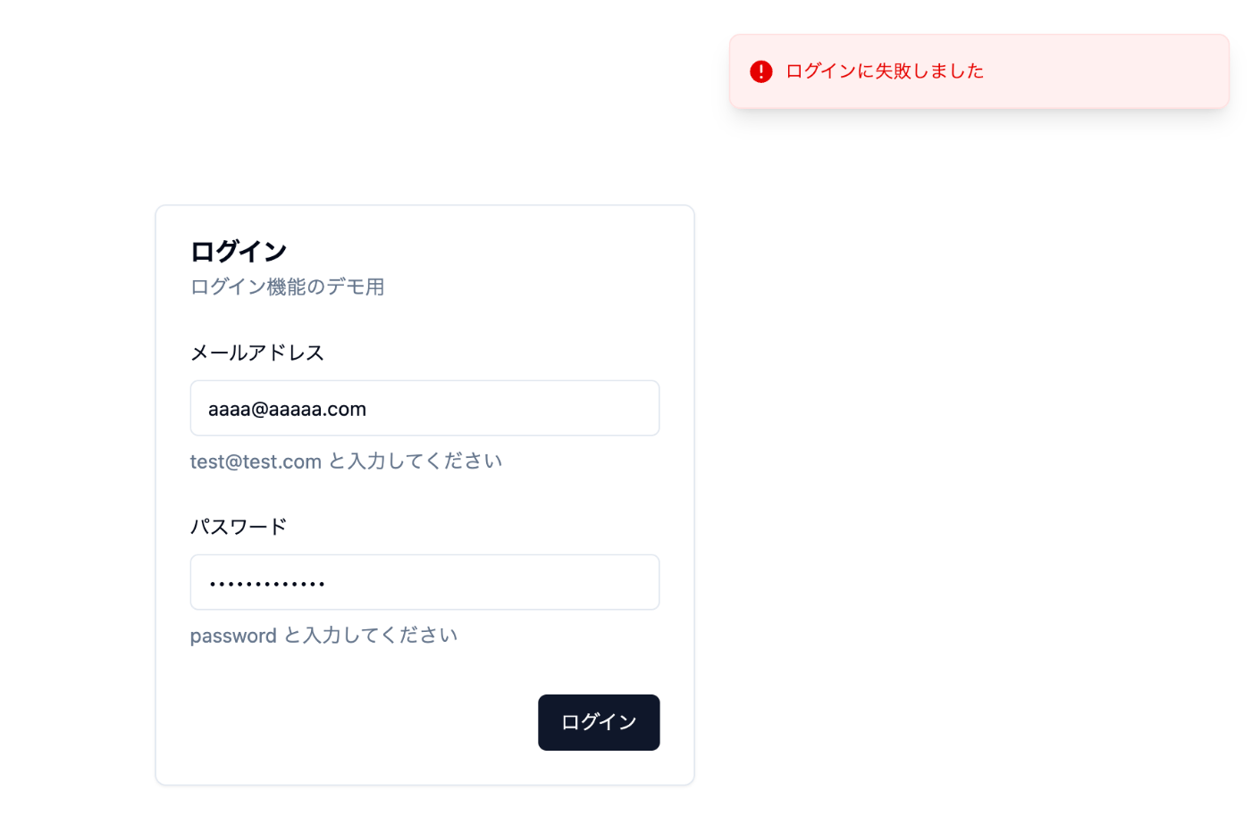Click the と入力してください text under email field

pos(416,461)
